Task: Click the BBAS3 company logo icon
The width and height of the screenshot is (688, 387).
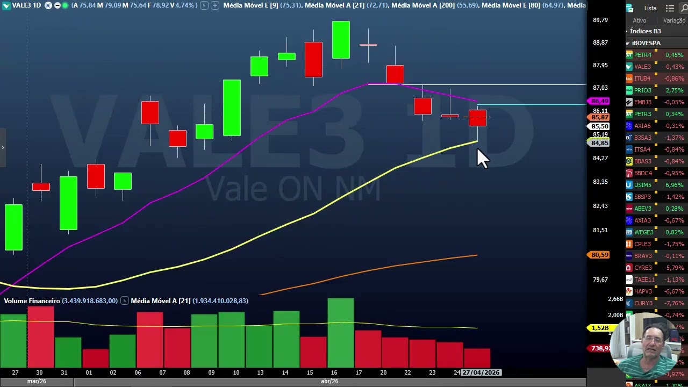Action: 629,161
